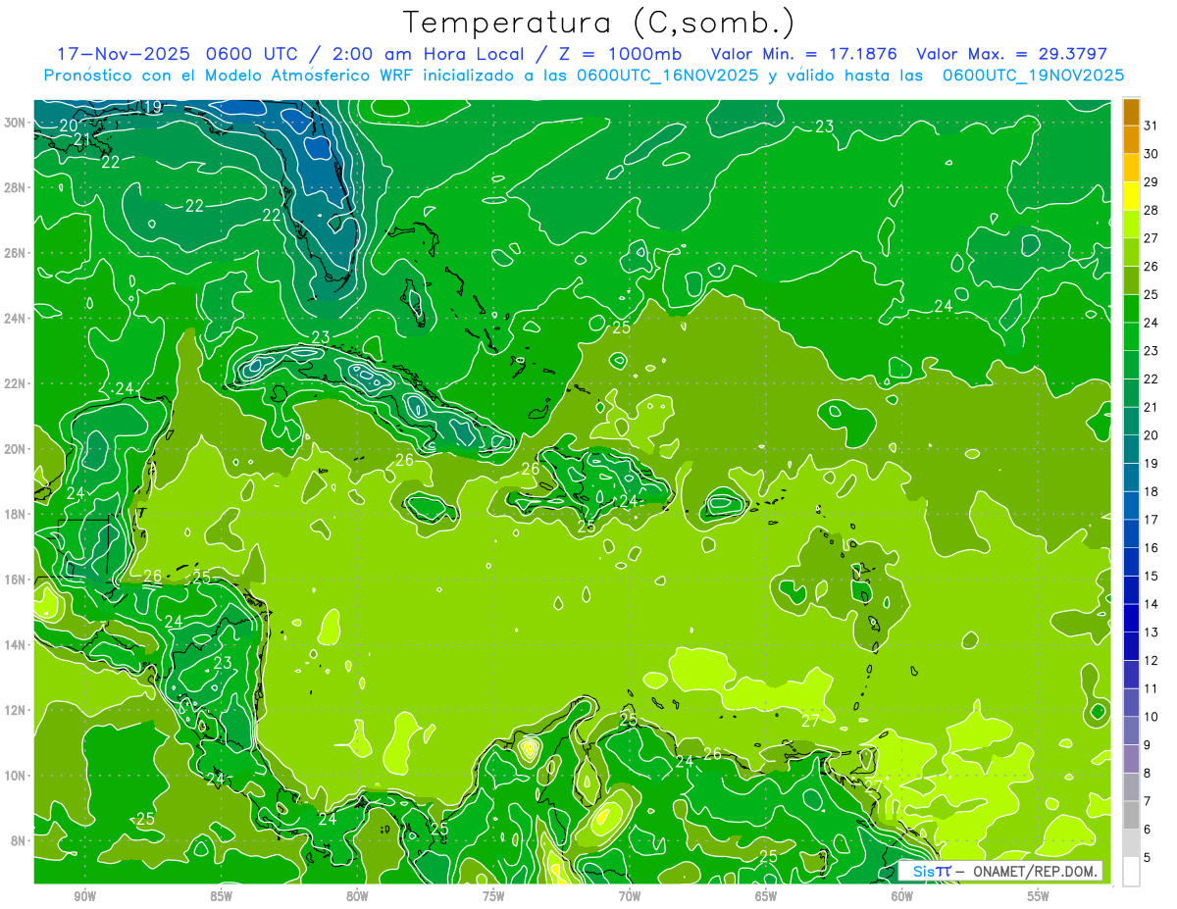Click the "24N" latitude axis label
The width and height of the screenshot is (1177, 909).
(x=16, y=318)
